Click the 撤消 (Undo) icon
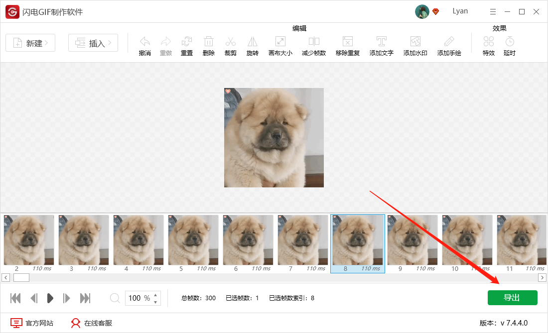Image resolution: width=548 pixels, height=333 pixels. 144,44
